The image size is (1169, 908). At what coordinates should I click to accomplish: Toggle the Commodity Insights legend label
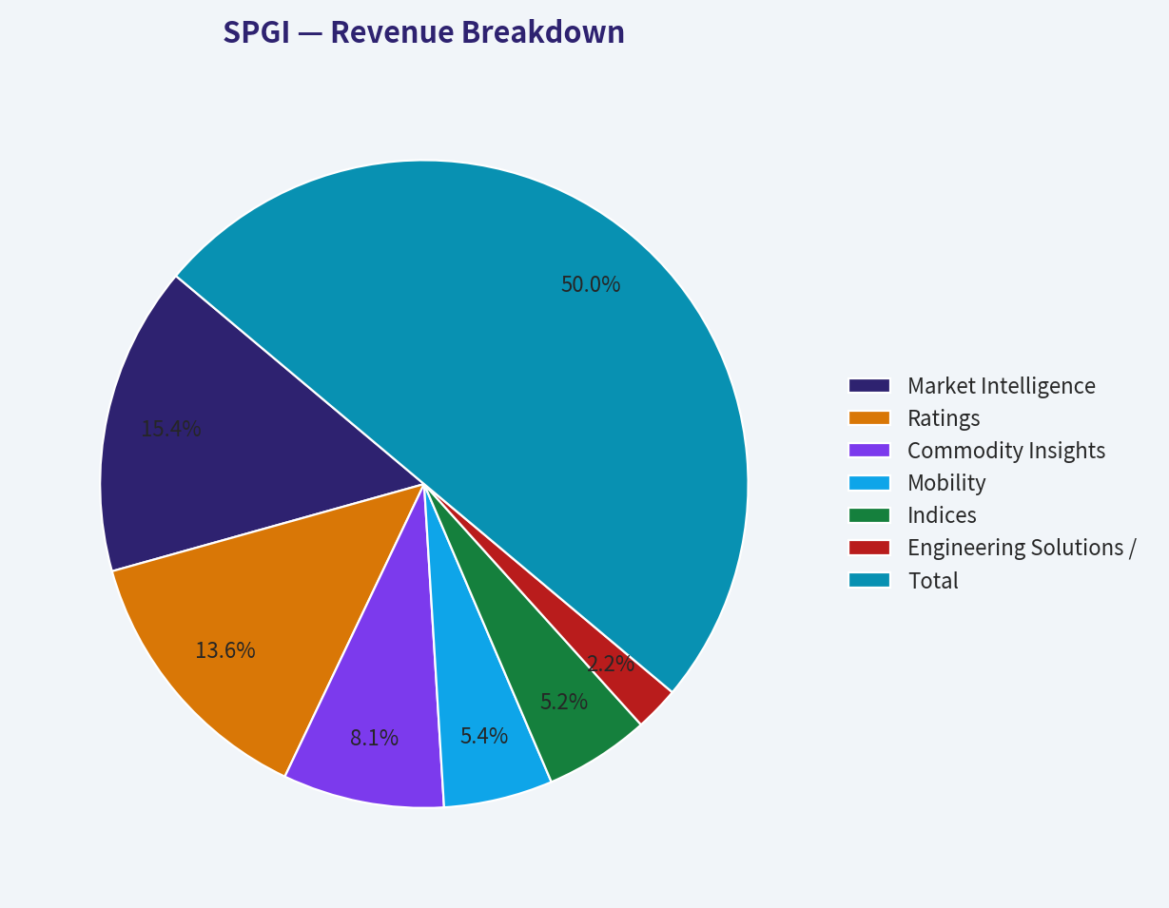click(x=1006, y=450)
